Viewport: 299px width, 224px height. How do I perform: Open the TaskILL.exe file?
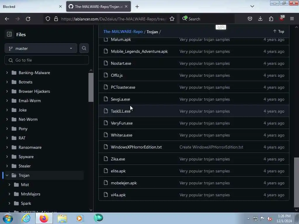pyautogui.click(x=121, y=111)
